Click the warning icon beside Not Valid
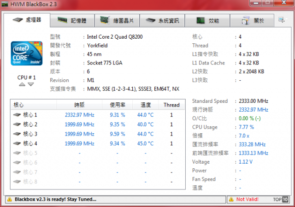 pyautogui.click(x=231, y=200)
